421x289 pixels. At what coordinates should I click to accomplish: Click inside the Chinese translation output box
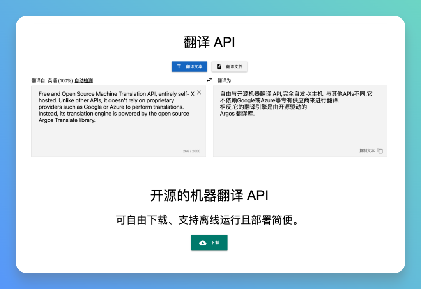click(x=300, y=121)
